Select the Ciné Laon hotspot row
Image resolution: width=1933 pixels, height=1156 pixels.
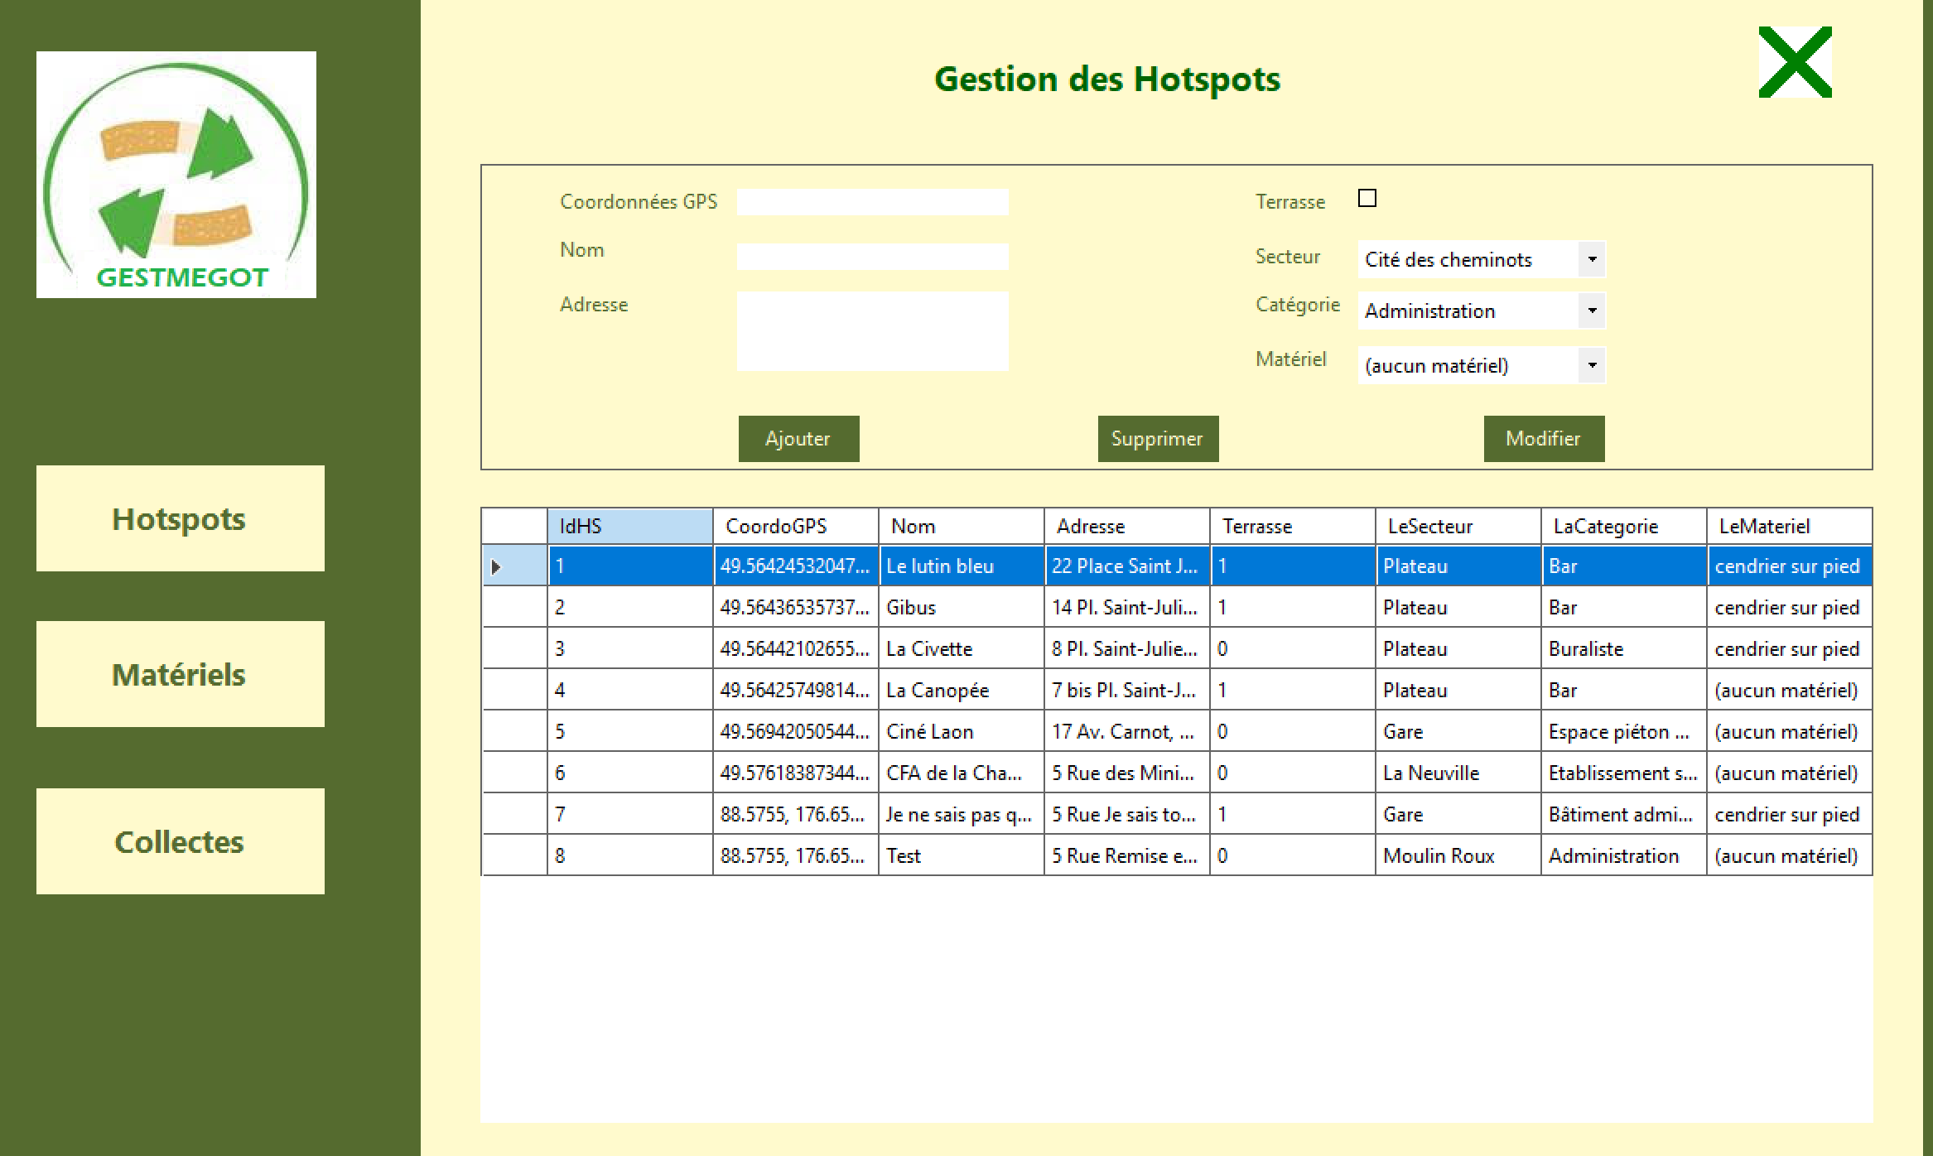tap(961, 731)
